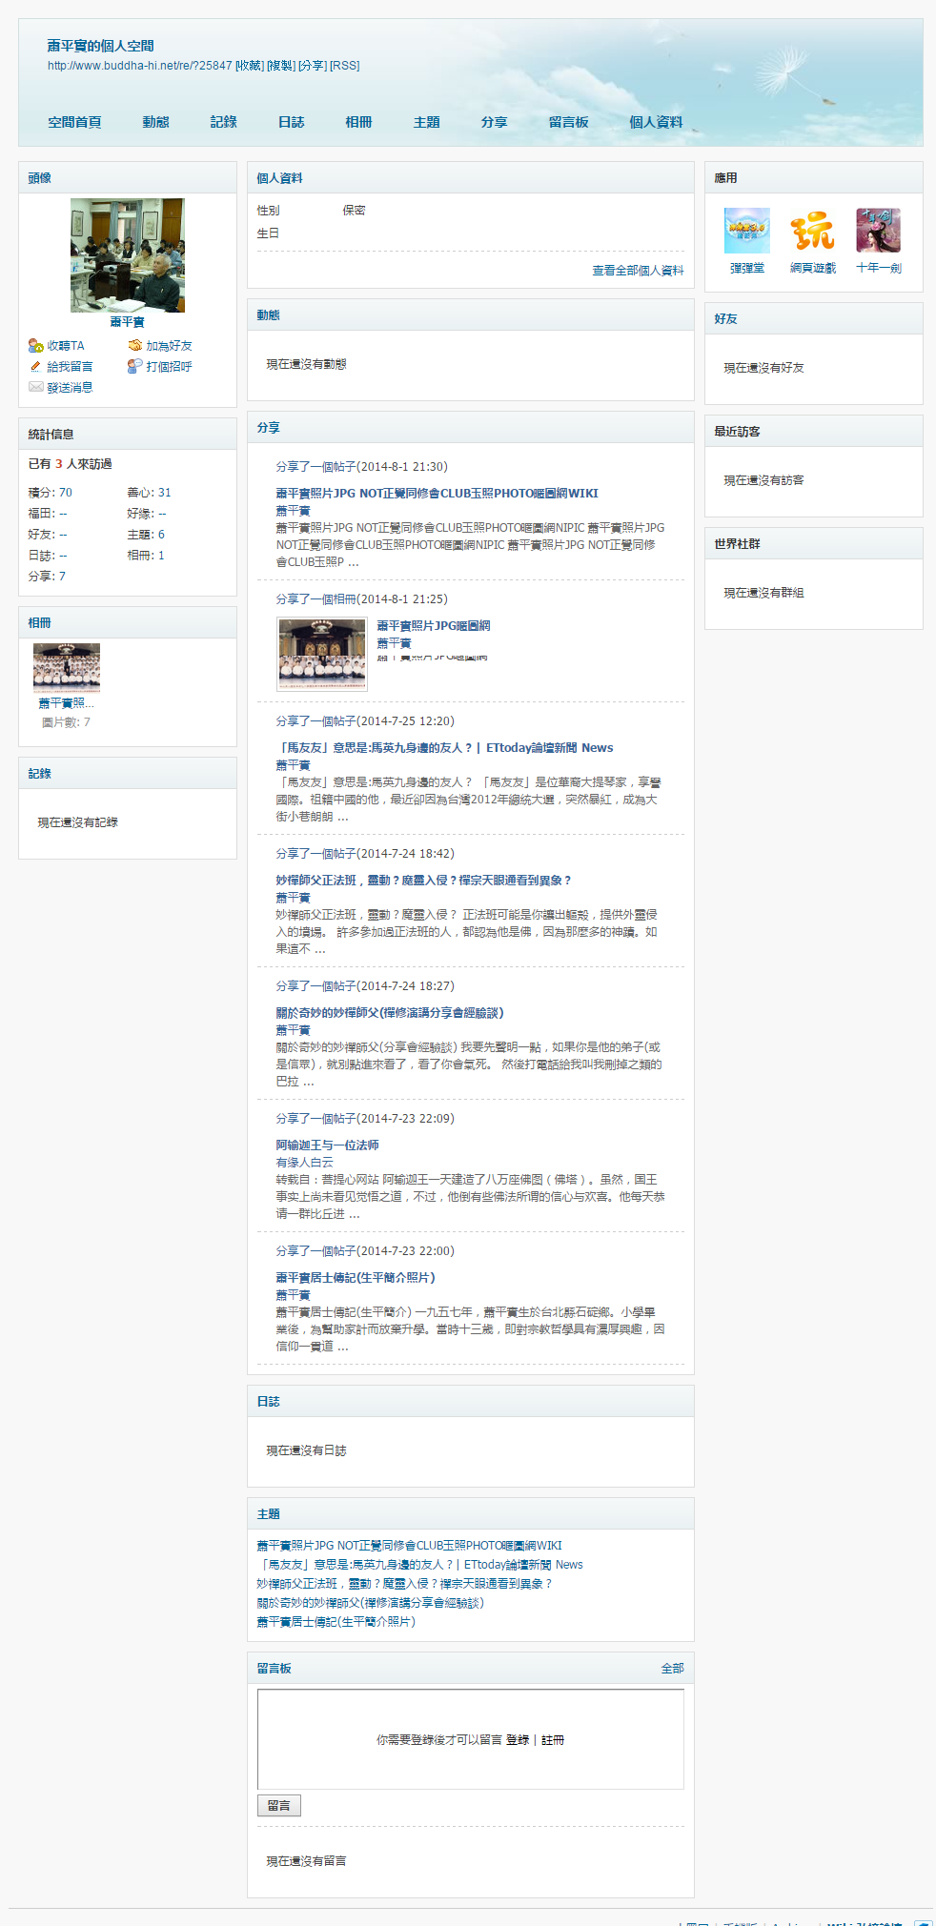Click the 給我留言 link
Viewport: 936px width, 1926px height.
pyautogui.click(x=70, y=367)
